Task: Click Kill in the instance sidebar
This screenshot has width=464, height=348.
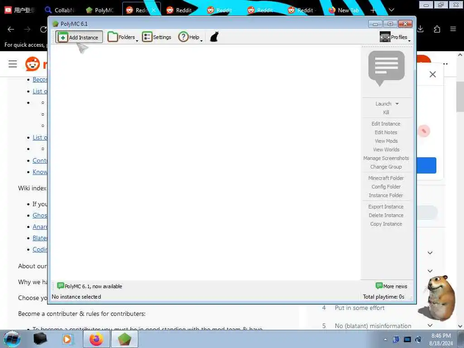Action: (x=386, y=112)
